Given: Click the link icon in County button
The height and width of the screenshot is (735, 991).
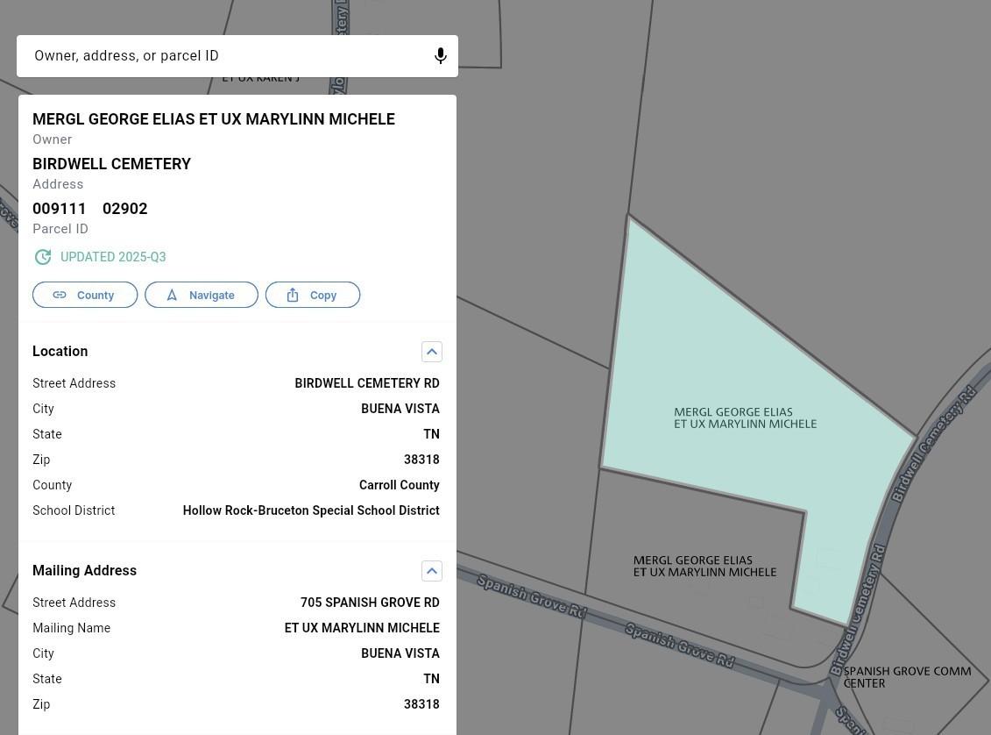Looking at the screenshot, I should pyautogui.click(x=60, y=295).
